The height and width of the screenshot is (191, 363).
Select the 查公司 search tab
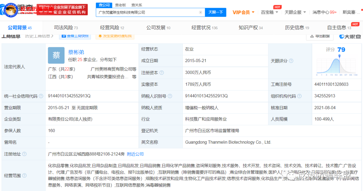coord(104,5)
